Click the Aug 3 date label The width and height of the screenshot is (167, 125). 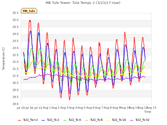point(64,108)
